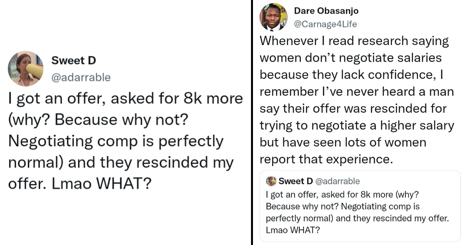Click "women don't negotiate salaries" line
This screenshot has height=245, width=467.
[351, 58]
